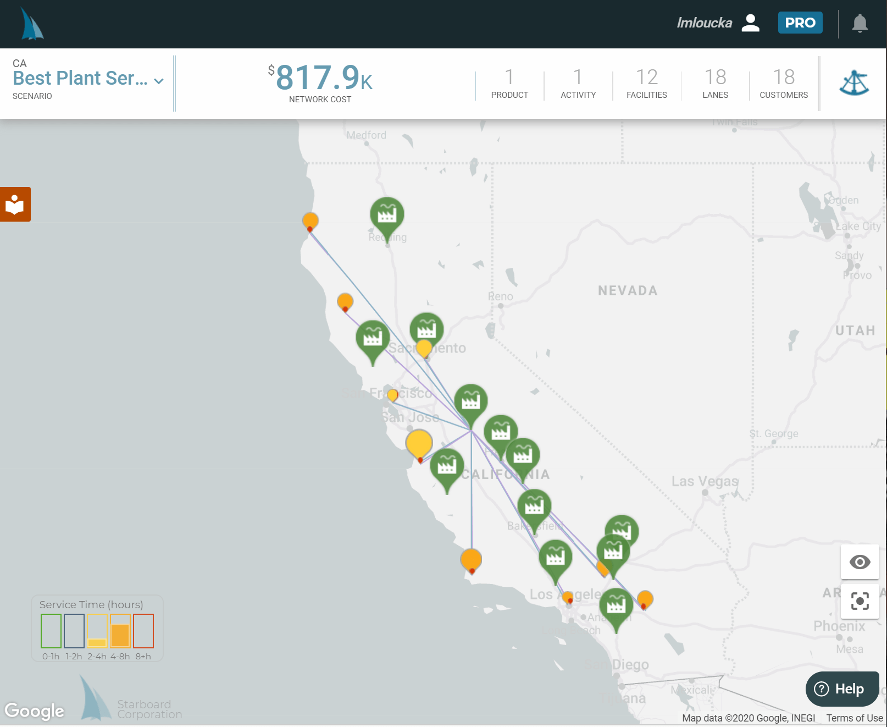Click the map recenter crosshair icon

tap(860, 602)
